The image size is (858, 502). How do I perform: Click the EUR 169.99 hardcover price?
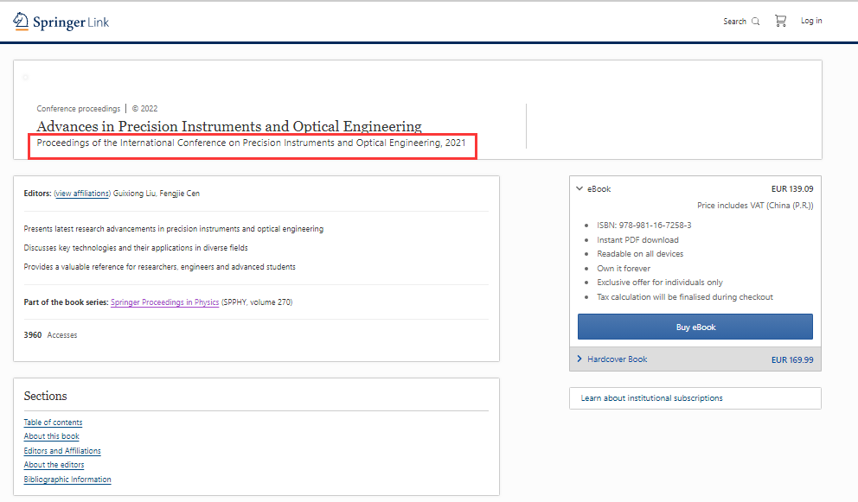792,359
